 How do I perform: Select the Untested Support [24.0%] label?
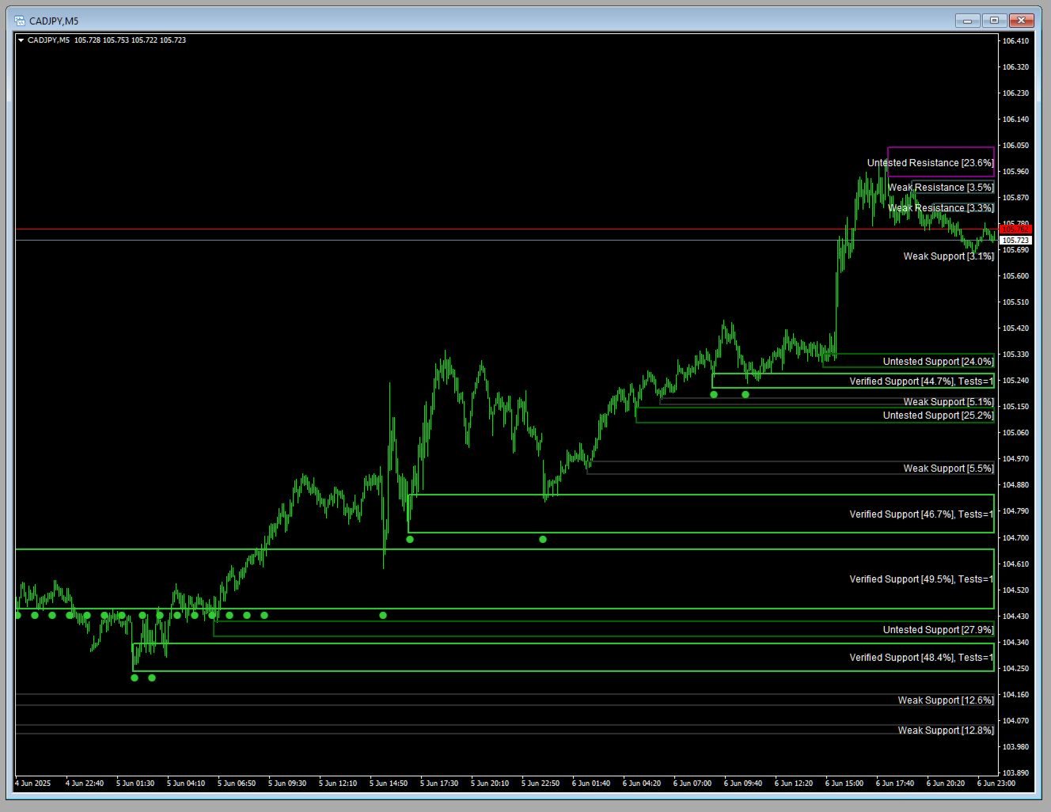938,361
